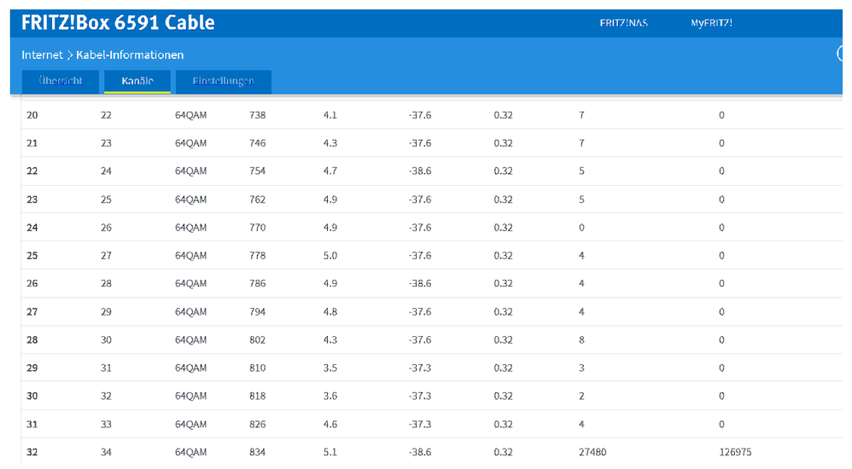Click frequency value 770
The width and height of the screenshot is (852, 469).
258,228
